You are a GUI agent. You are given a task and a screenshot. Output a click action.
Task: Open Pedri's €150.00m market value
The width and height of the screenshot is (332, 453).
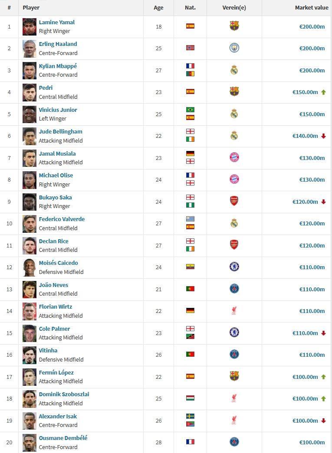[x=306, y=92]
